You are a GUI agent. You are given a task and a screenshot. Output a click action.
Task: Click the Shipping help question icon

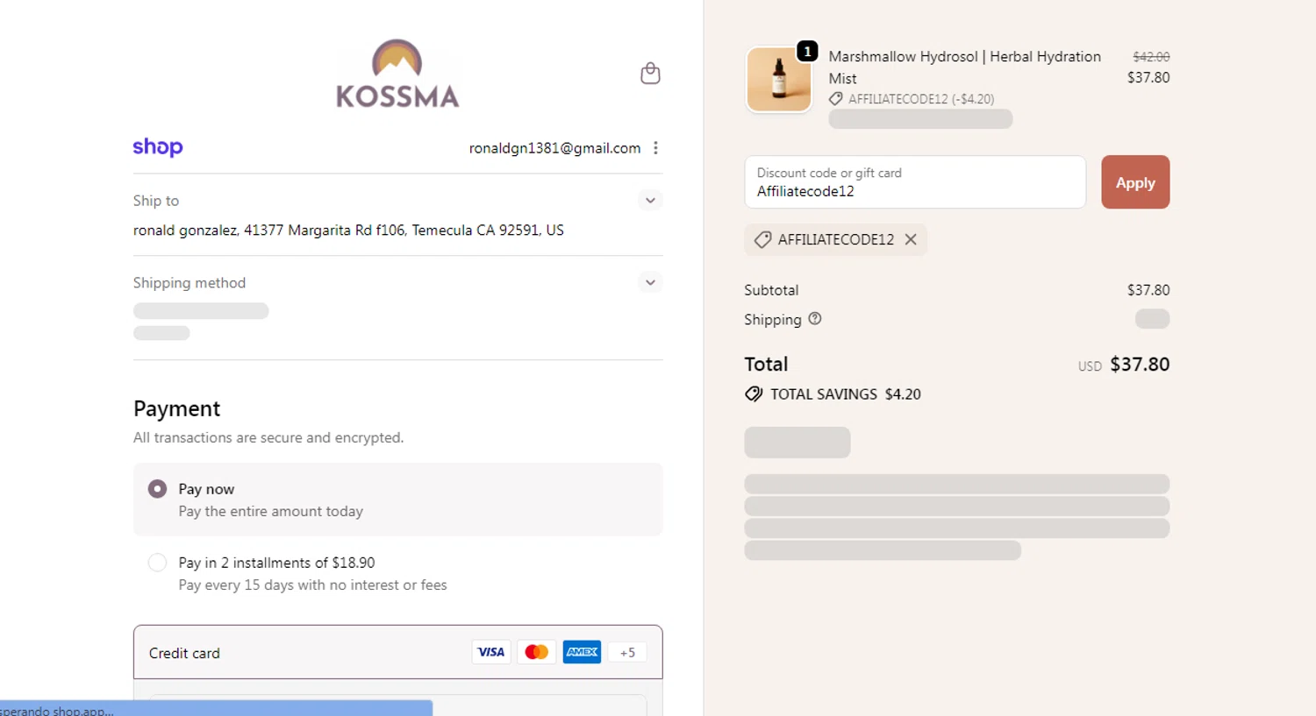click(x=815, y=319)
